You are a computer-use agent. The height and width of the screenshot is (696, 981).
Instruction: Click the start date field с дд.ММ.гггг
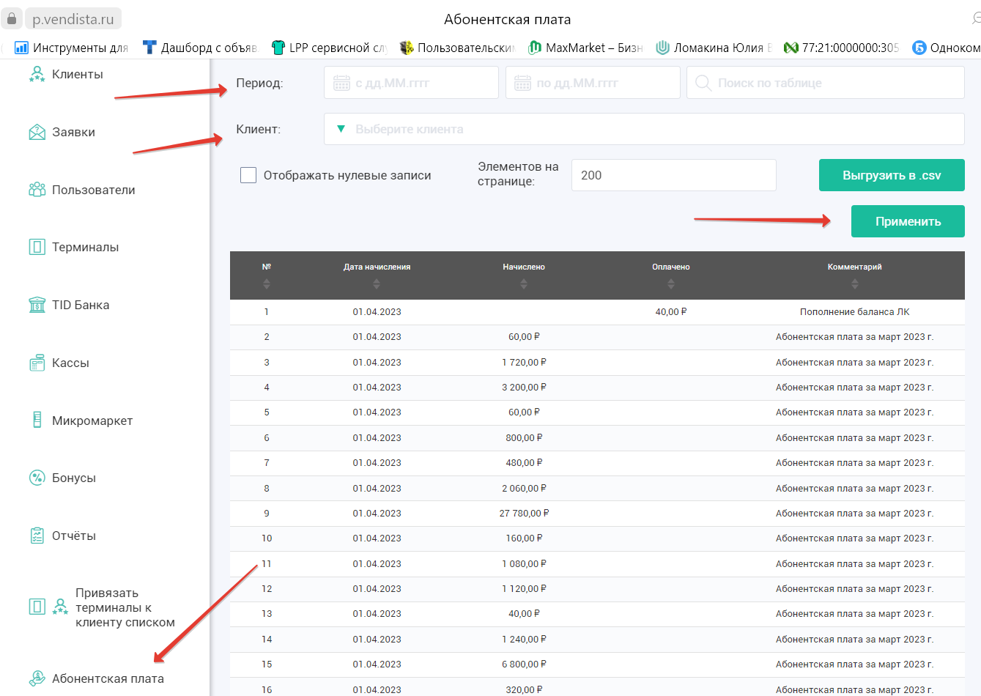(x=411, y=83)
